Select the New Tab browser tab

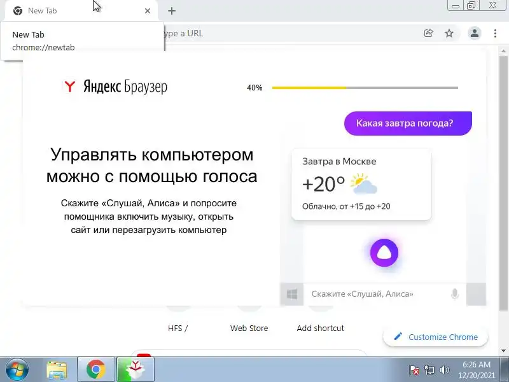tap(81, 11)
